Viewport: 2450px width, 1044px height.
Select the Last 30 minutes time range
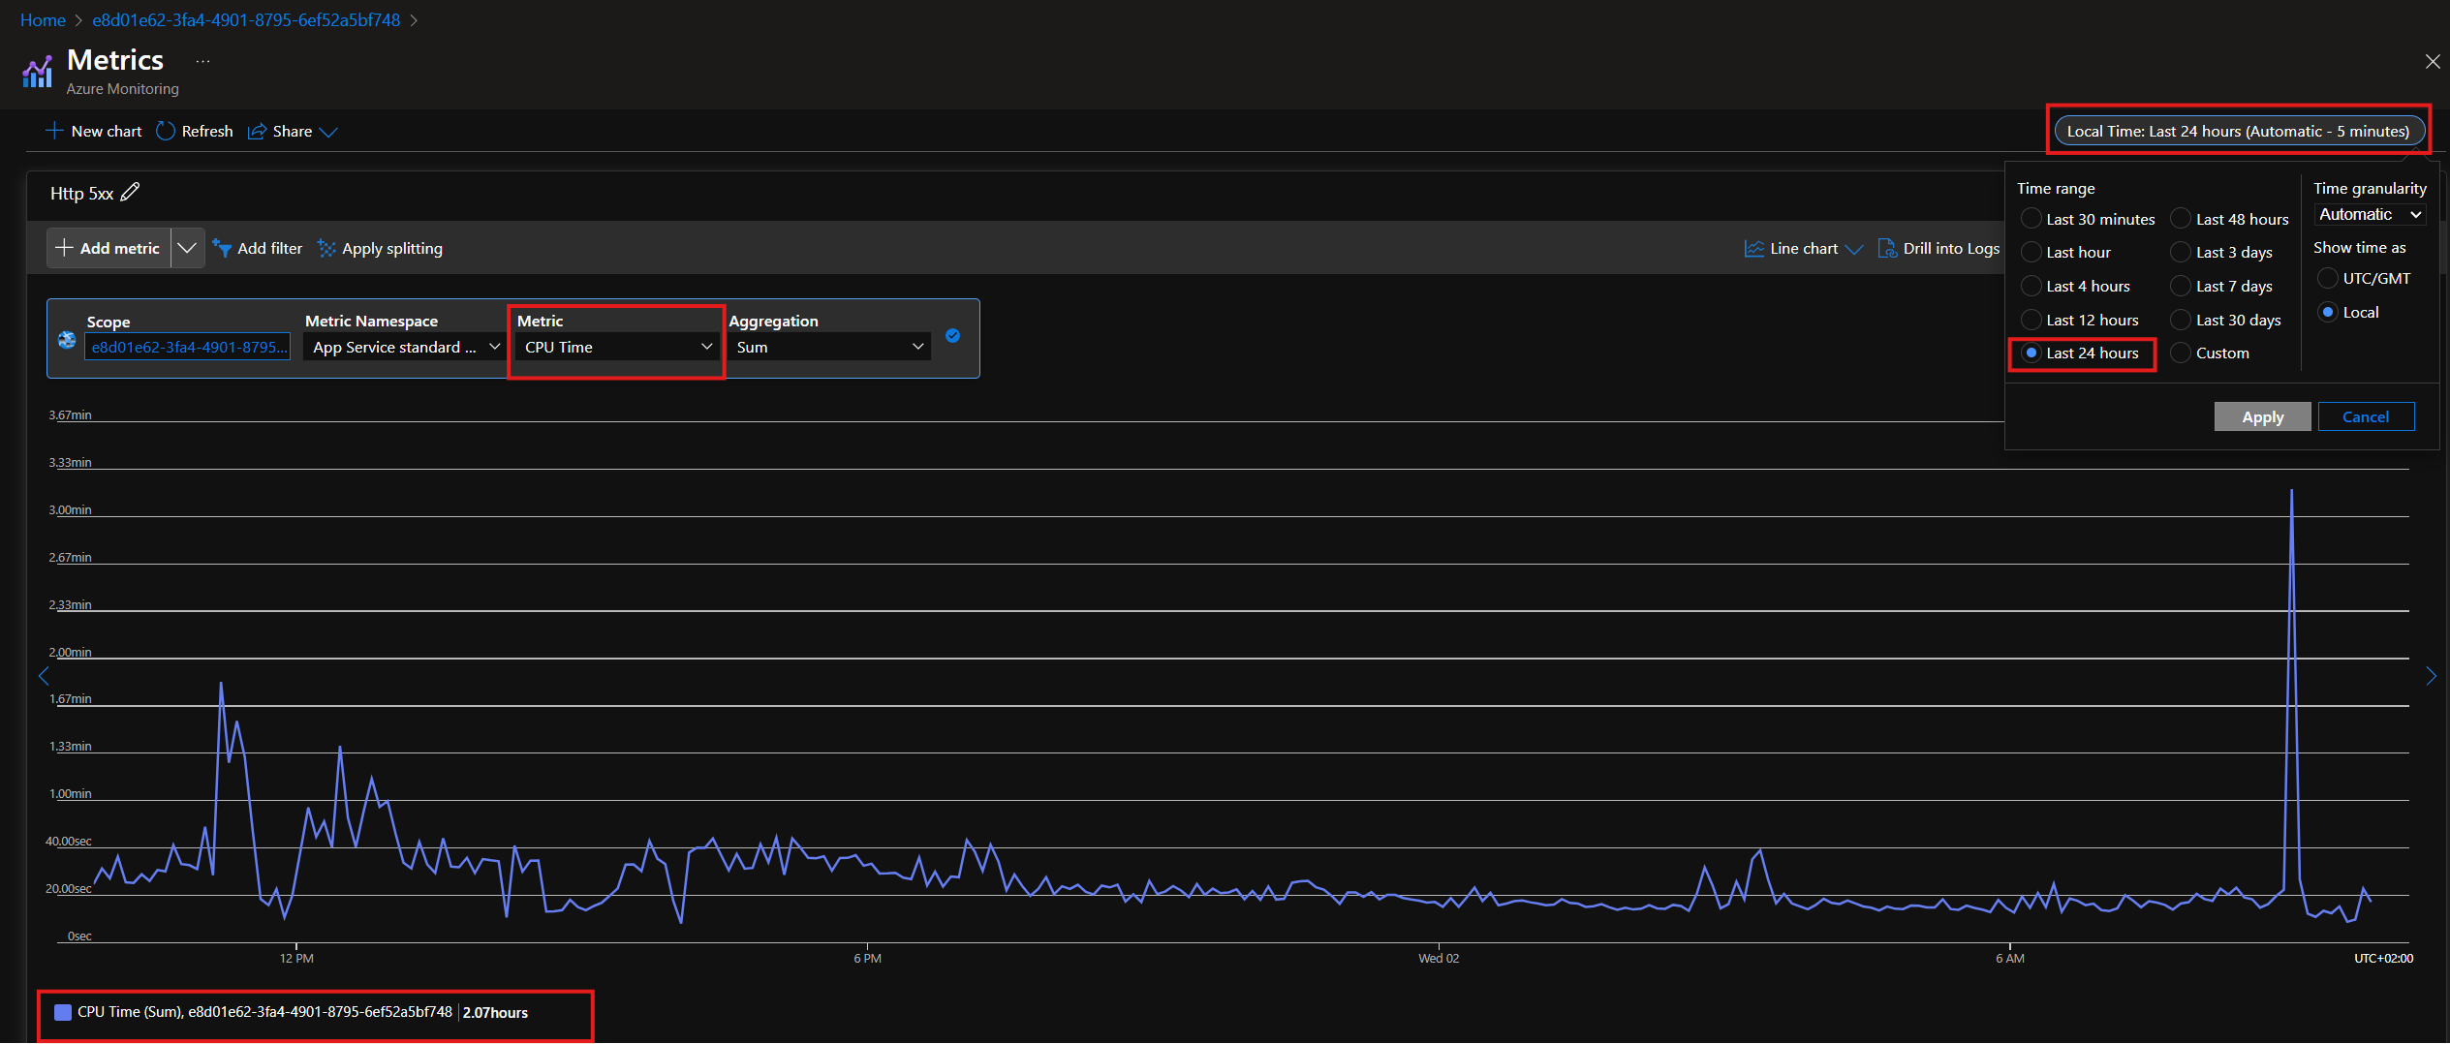pyautogui.click(x=2031, y=219)
